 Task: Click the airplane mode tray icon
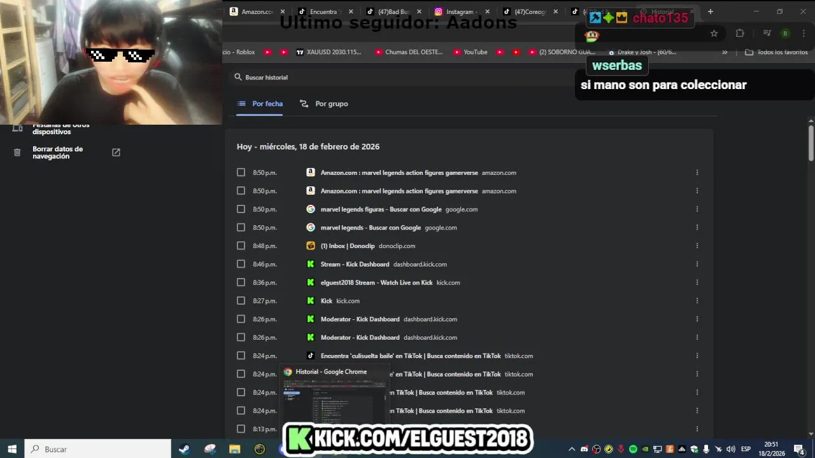719,449
